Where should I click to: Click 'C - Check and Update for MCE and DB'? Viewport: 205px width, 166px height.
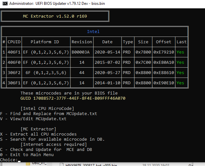point(46,149)
